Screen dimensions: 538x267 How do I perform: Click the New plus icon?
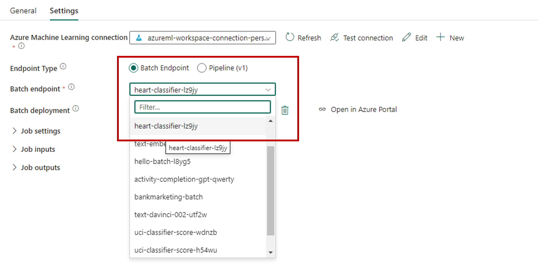coord(441,37)
